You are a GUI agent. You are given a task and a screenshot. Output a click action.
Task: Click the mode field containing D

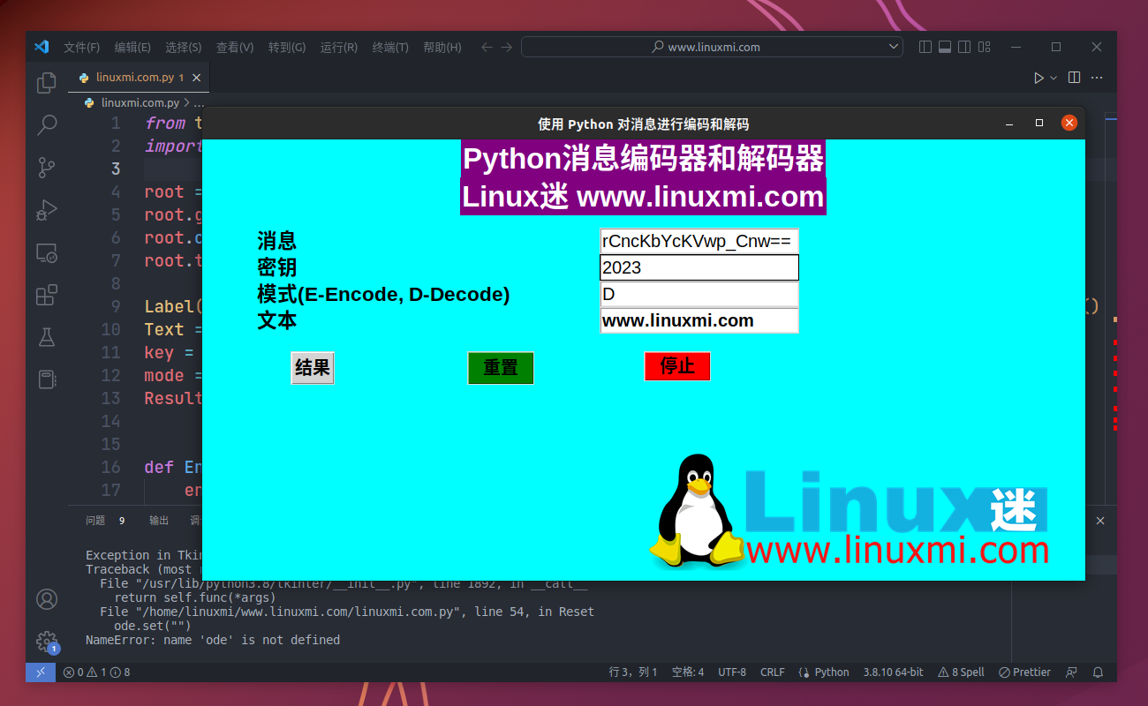click(699, 294)
